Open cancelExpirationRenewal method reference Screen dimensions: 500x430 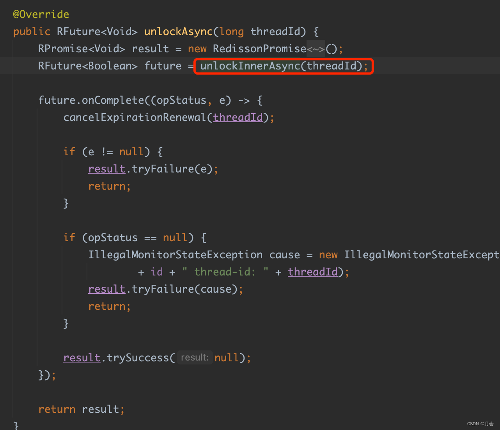135,117
